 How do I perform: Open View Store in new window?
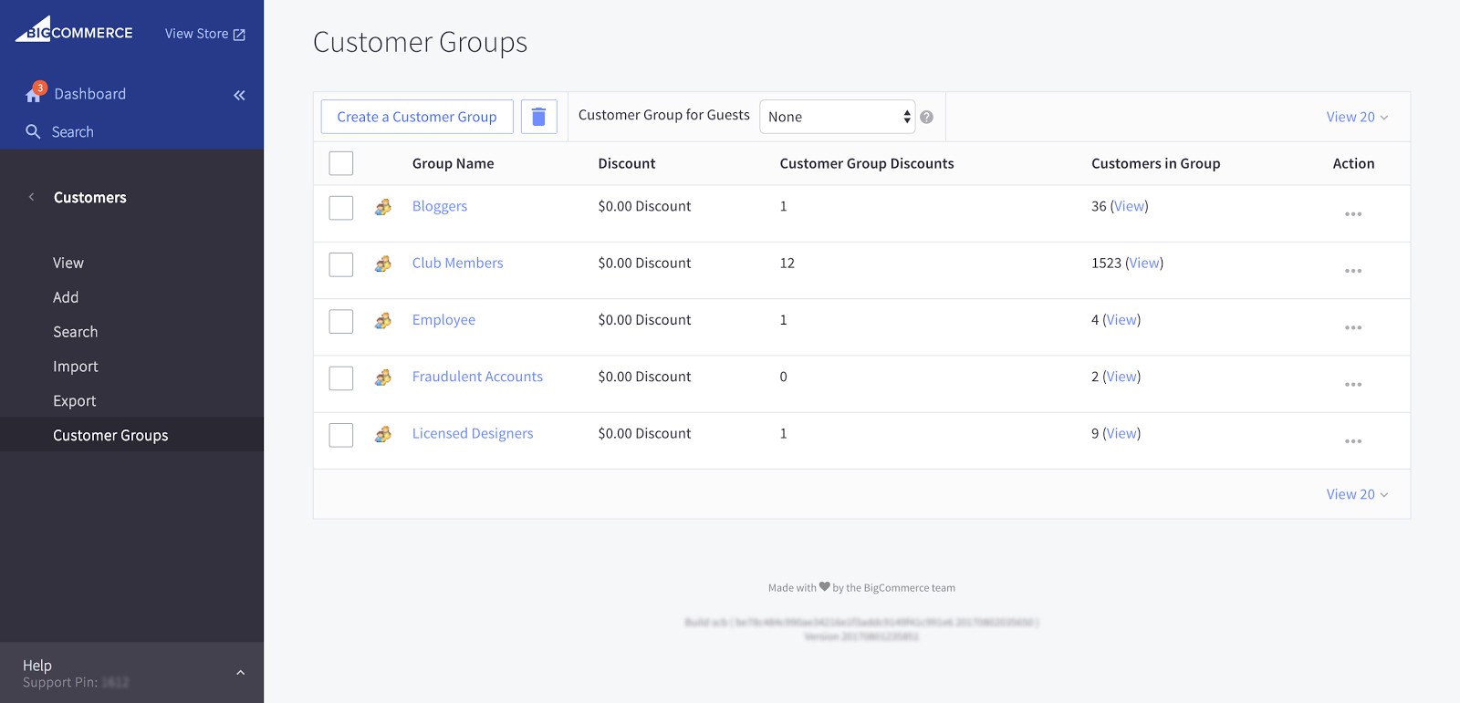[204, 34]
